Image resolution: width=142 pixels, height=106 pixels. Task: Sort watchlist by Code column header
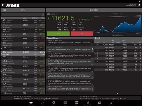(3, 18)
